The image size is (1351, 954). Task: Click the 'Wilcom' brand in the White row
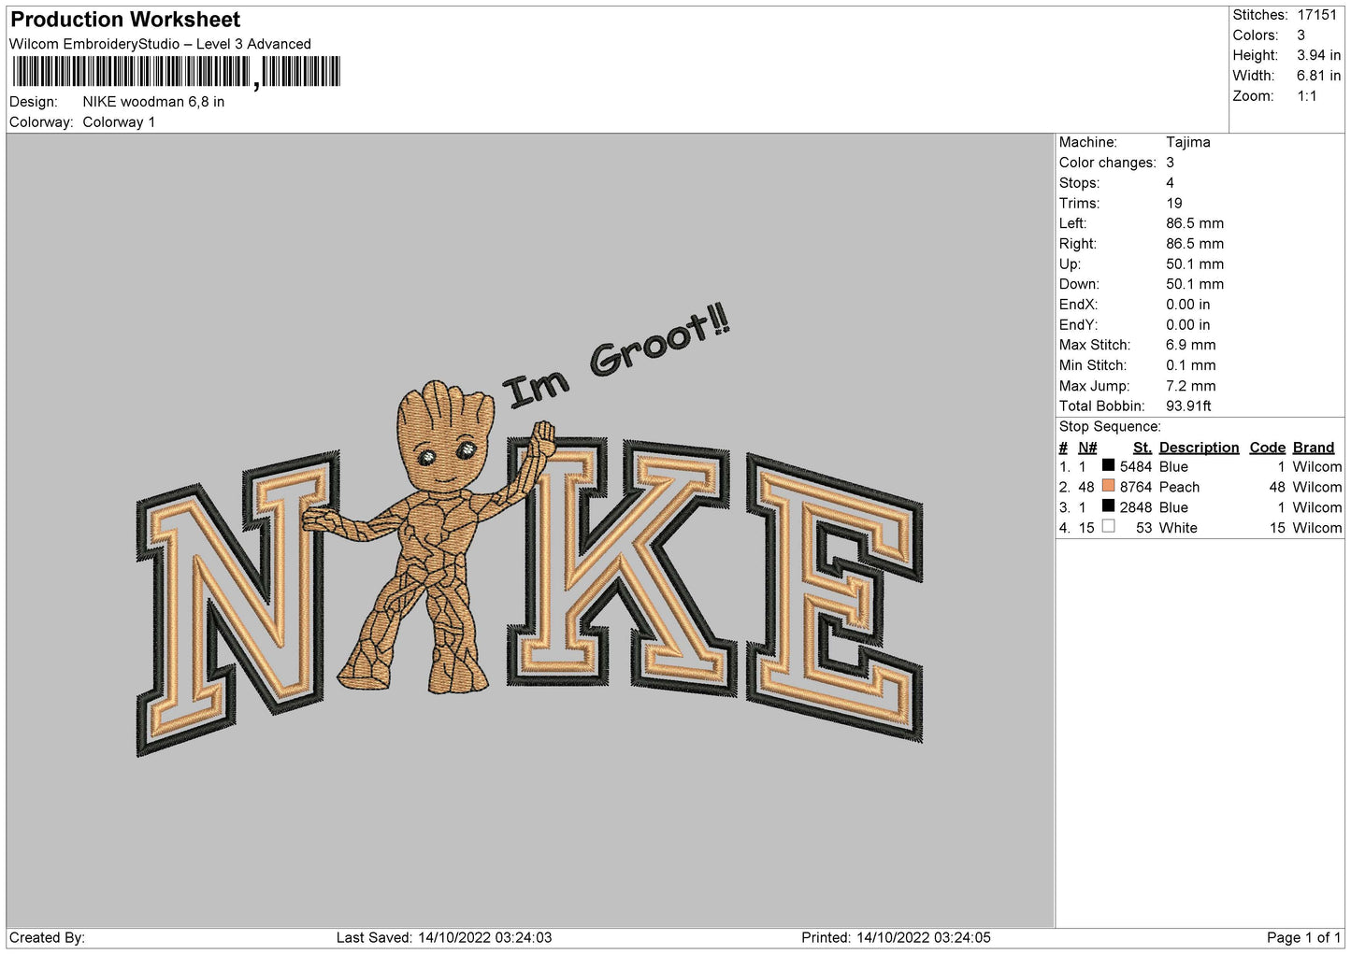1317,528
